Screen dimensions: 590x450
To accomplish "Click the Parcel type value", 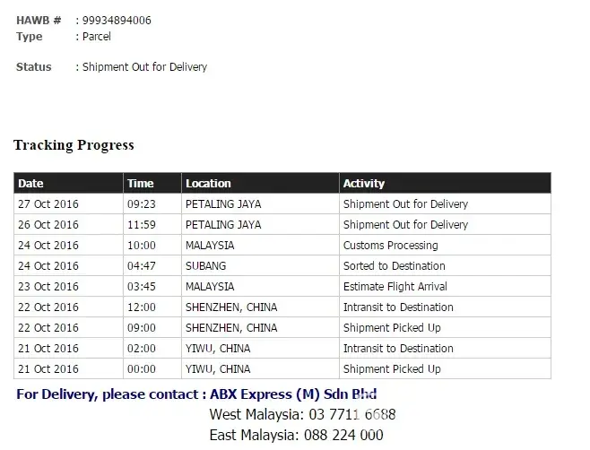I will (96, 37).
